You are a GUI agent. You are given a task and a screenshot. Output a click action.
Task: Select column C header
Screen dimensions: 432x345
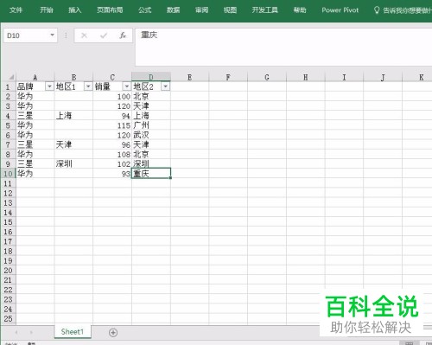tap(112, 77)
